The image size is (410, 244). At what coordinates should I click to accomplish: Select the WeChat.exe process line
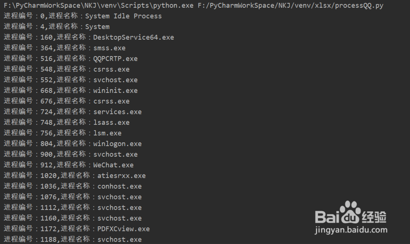(x=68, y=165)
